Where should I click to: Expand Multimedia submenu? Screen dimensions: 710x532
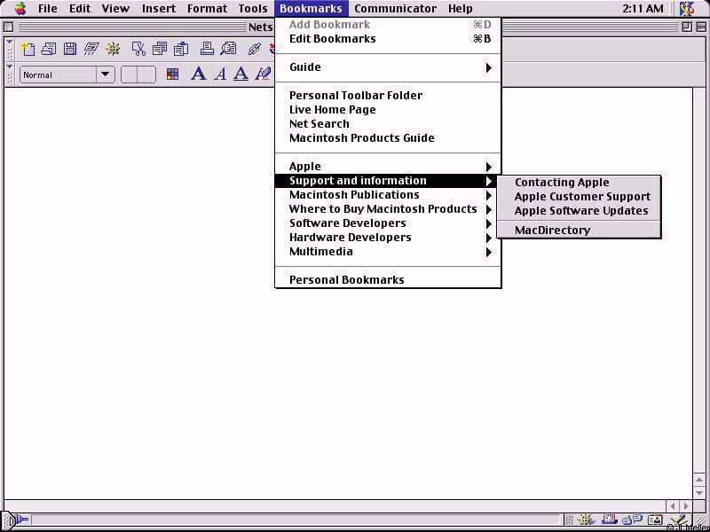(x=388, y=252)
